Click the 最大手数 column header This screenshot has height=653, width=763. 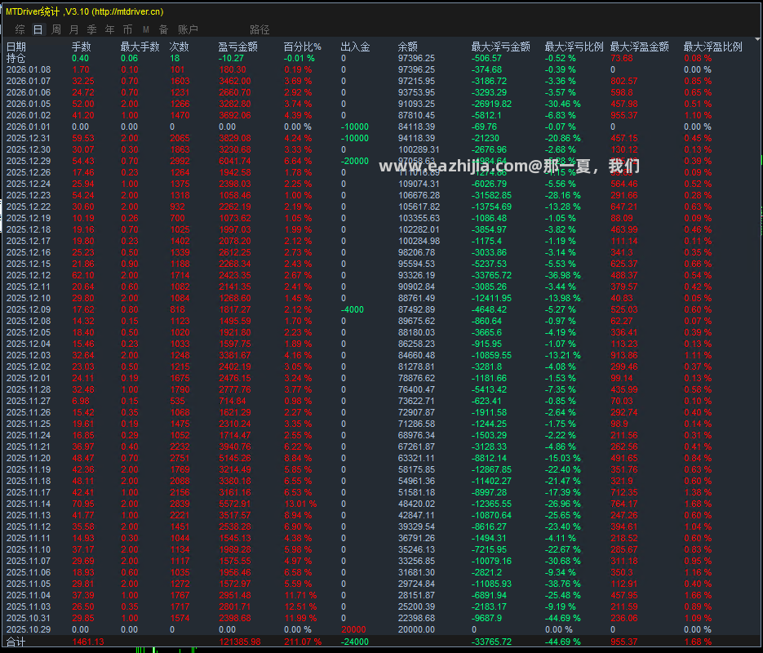click(x=140, y=47)
